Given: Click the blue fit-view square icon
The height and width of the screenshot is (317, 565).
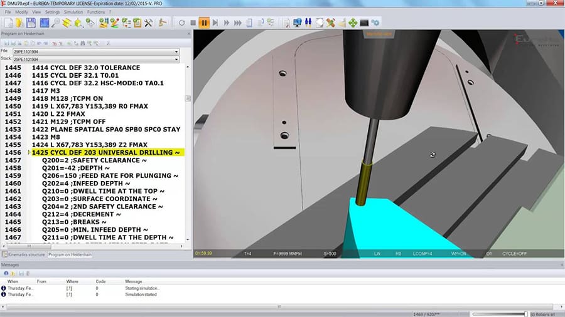Looking at the screenshot, I should tap(45, 23).
